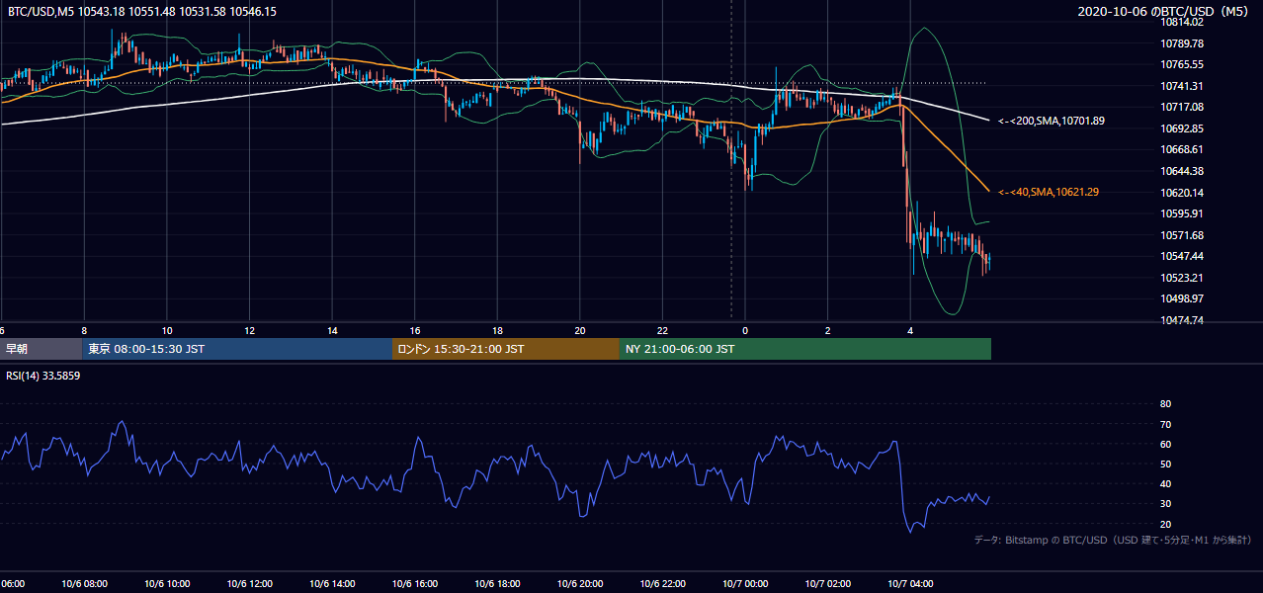Viewport: 1263px width, 593px height.
Task: Click price axis value 10571.68
Action: click(1182, 235)
